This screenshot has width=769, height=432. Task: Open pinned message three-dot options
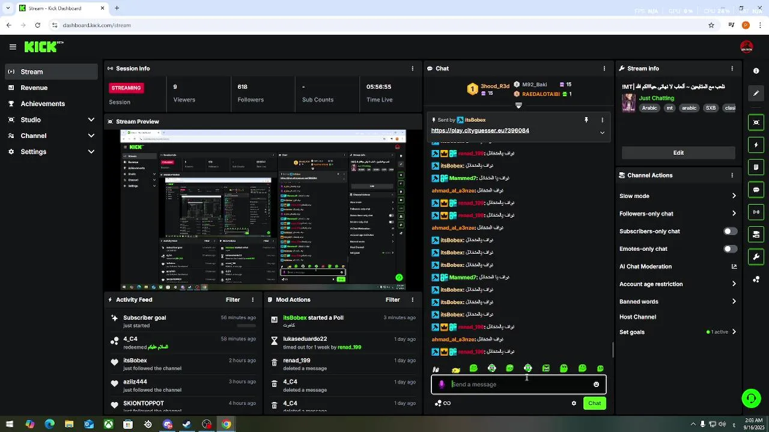[602, 120]
